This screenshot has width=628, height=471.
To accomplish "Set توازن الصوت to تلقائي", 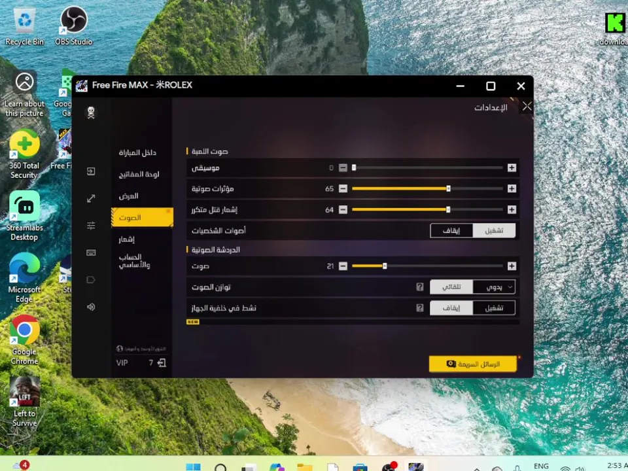I will (x=451, y=287).
